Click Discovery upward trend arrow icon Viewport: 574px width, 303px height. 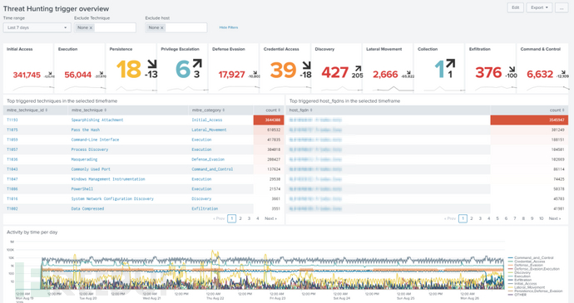click(x=358, y=68)
